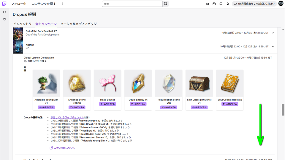
Task: Click 'Out of the Park Developments' publisher text
Action: tap(42, 35)
